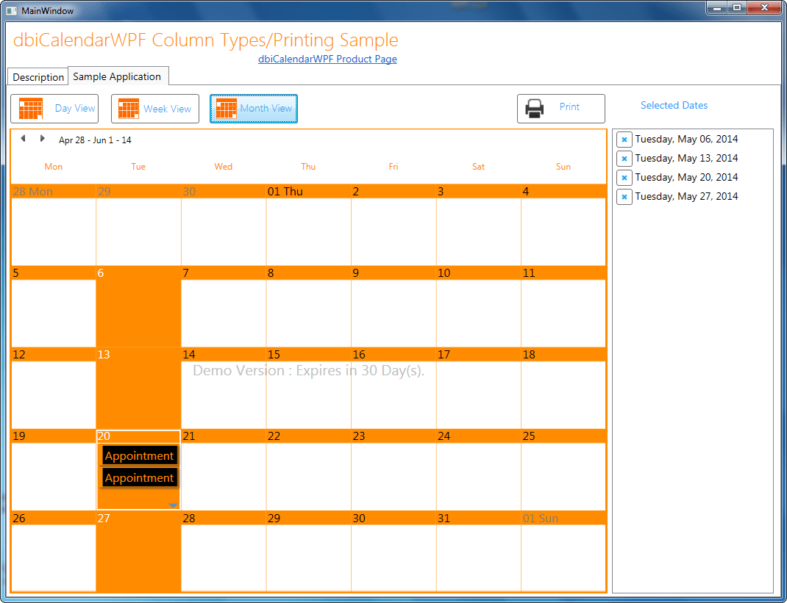Select the Sample Application tab

[117, 76]
